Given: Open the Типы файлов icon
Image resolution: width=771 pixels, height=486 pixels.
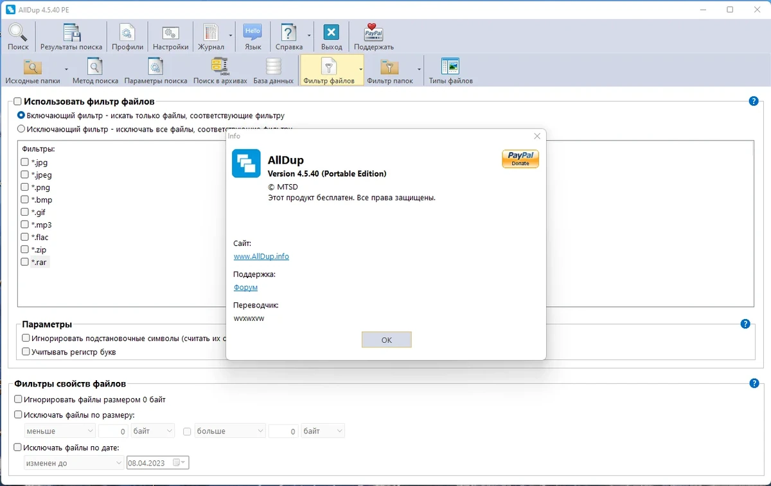Looking at the screenshot, I should point(450,67).
